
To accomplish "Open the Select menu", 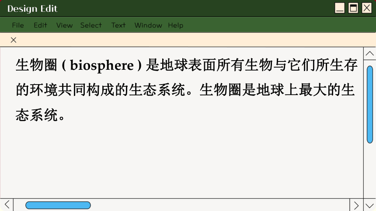I will click(91, 25).
